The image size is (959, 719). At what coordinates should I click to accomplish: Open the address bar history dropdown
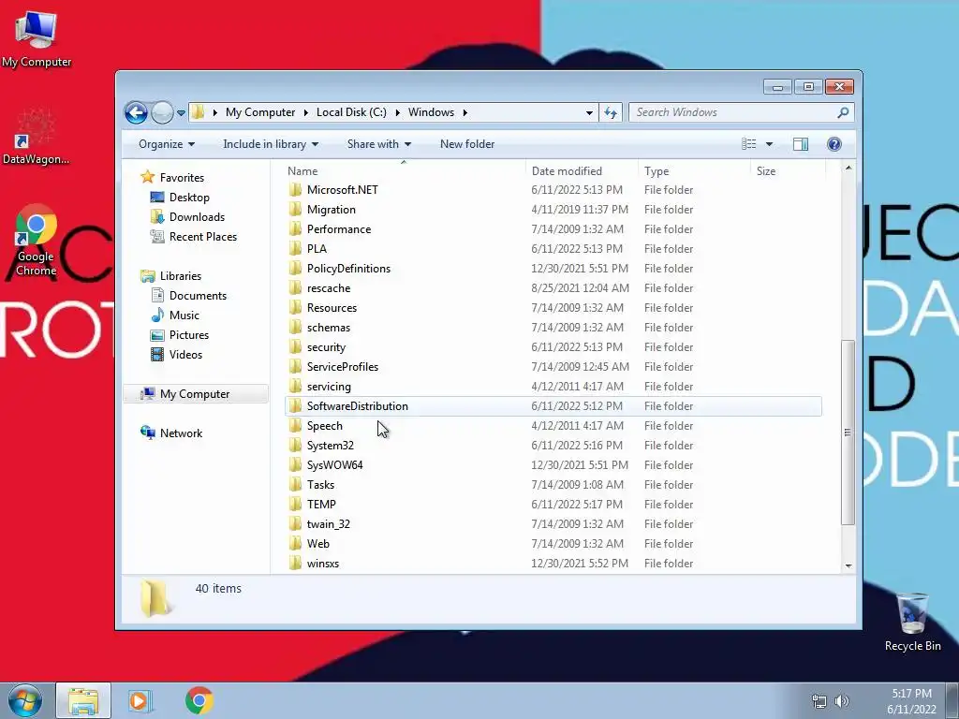point(589,112)
